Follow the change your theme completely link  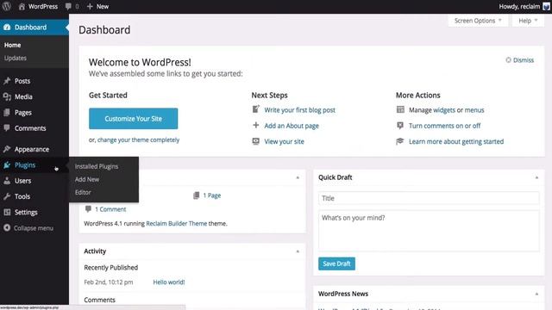pyautogui.click(x=138, y=139)
